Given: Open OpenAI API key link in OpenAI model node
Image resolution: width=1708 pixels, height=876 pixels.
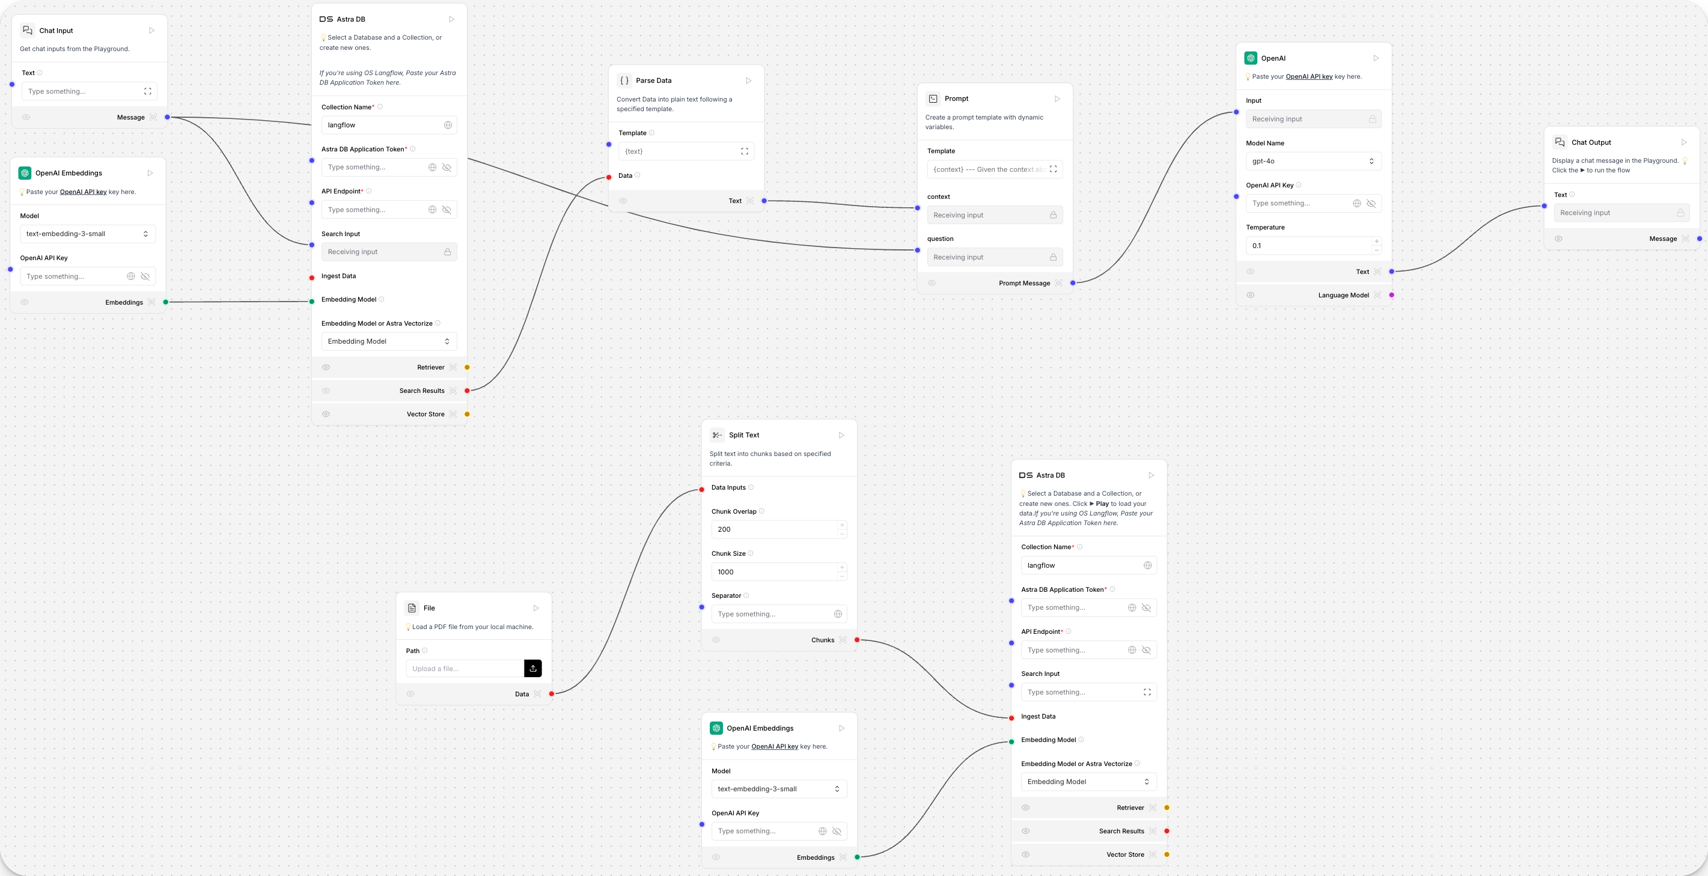Looking at the screenshot, I should pyautogui.click(x=1309, y=77).
